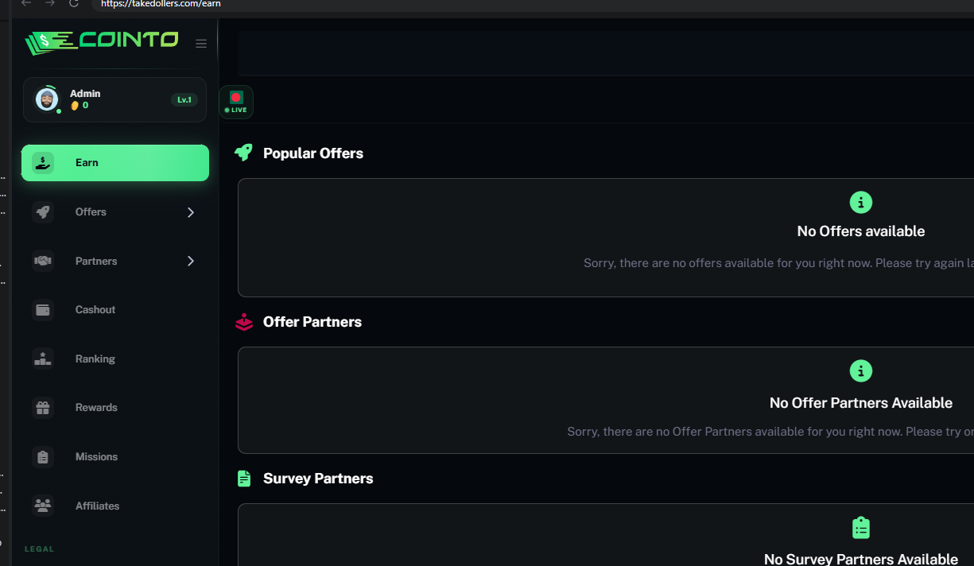Expand the Offers submenu chevron
This screenshot has width=974, height=566.
click(190, 212)
